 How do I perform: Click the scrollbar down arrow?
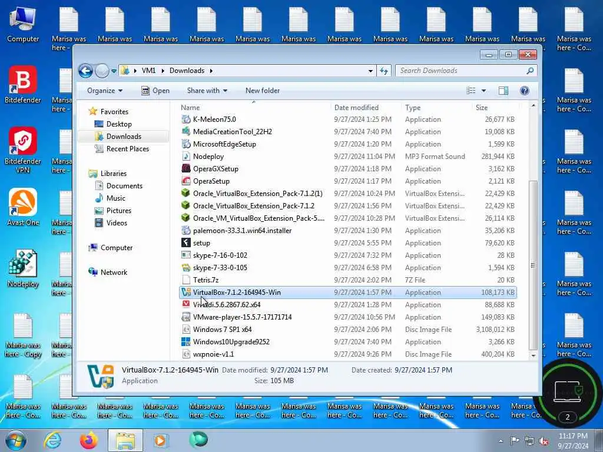tap(533, 355)
